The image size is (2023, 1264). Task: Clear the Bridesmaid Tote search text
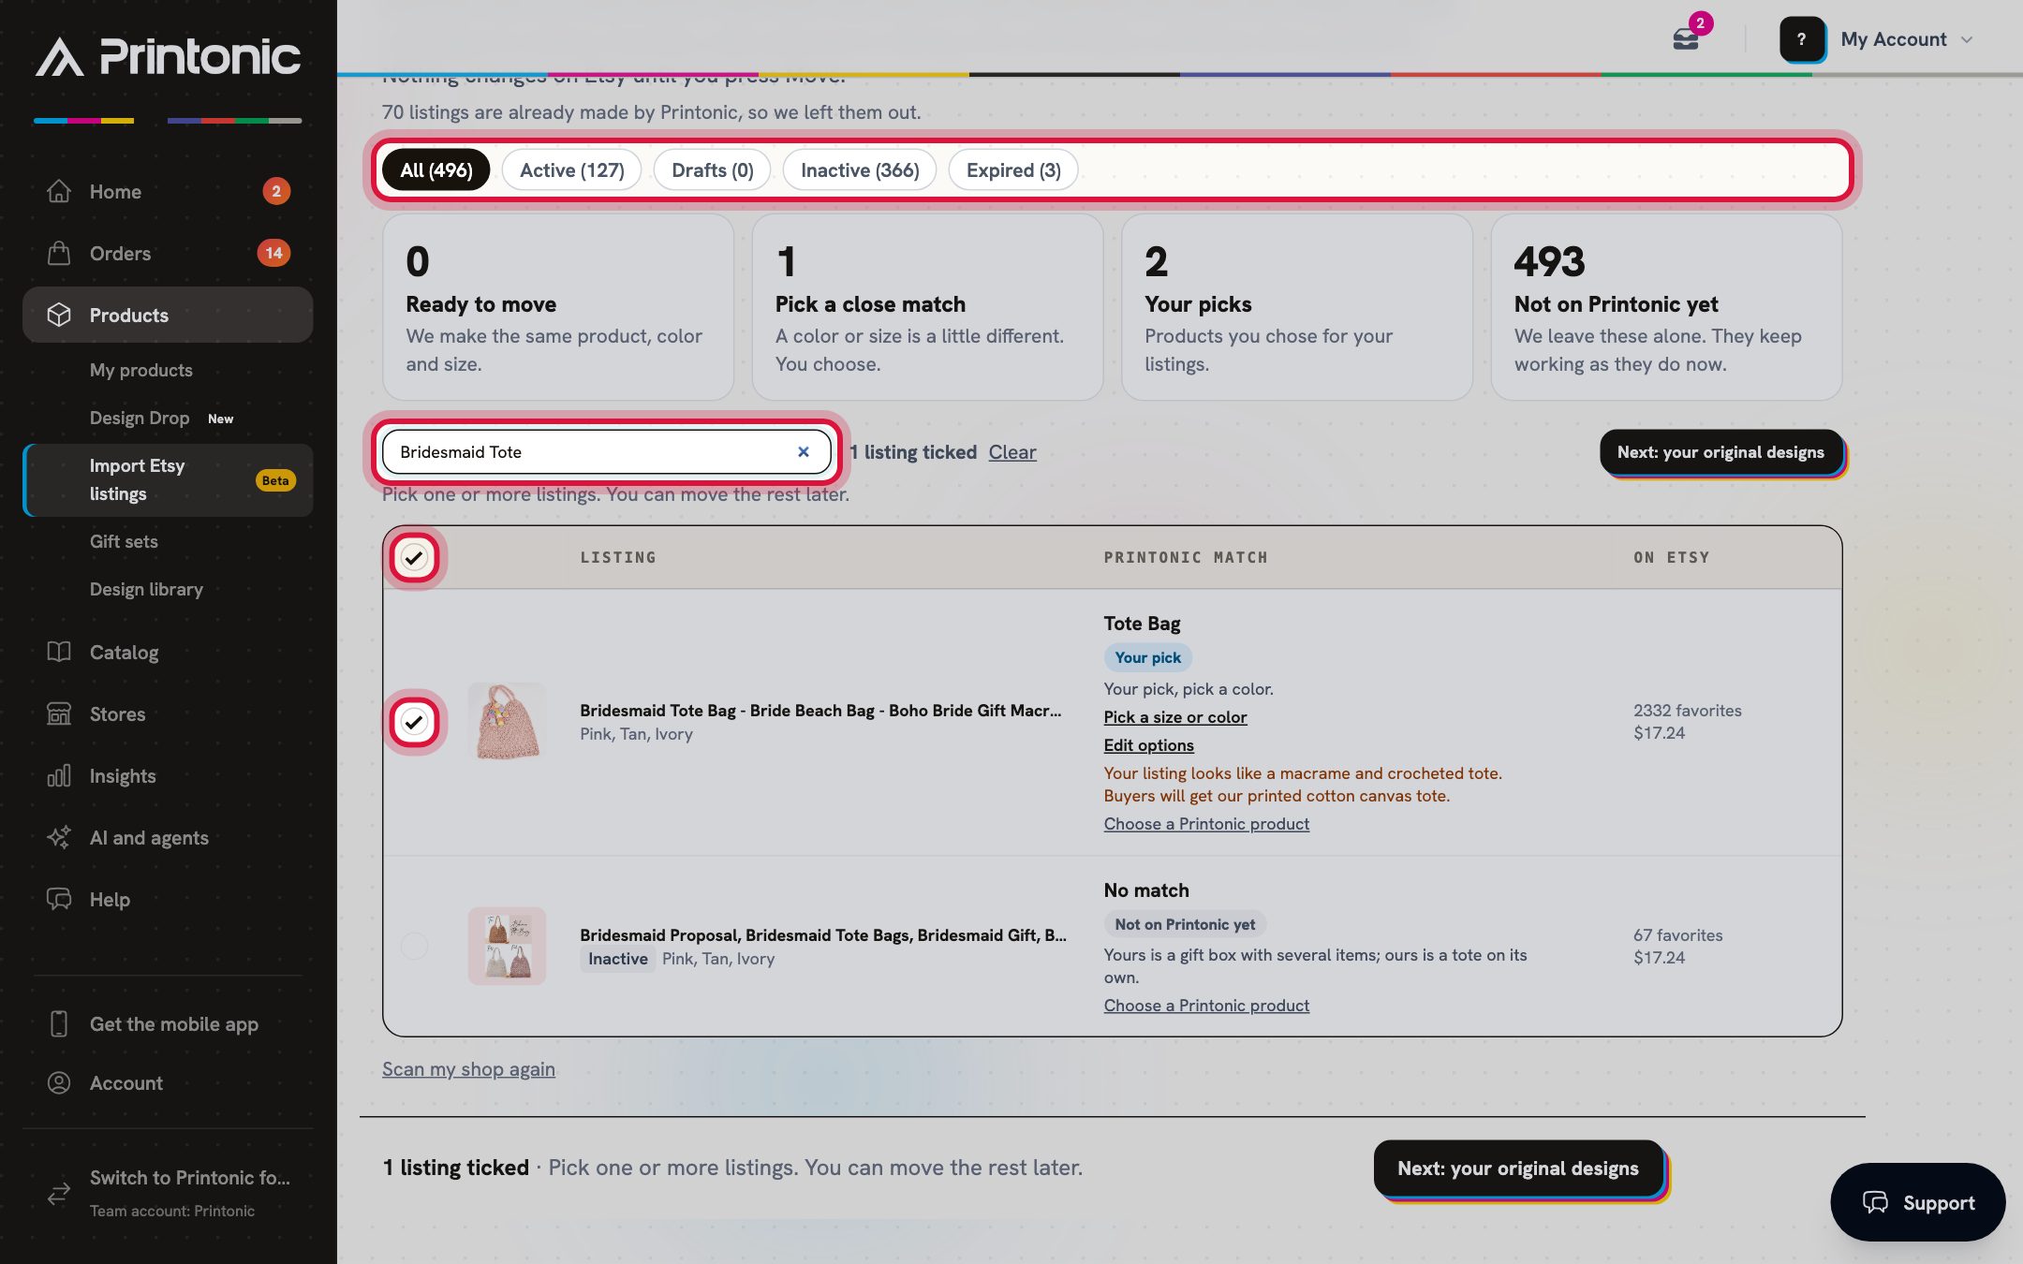[x=803, y=451]
